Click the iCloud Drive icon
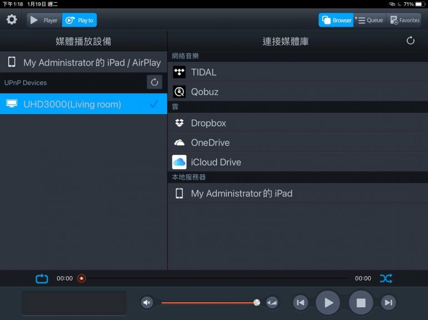Image resolution: width=428 pixels, height=320 pixels. pos(180,162)
